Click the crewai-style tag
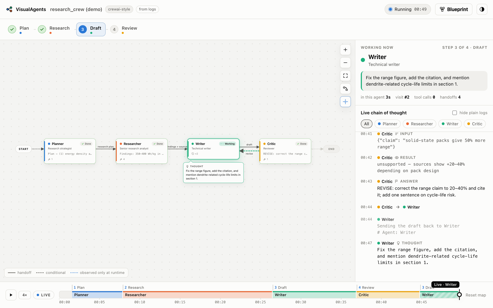This screenshot has height=308, width=493. point(119,9)
